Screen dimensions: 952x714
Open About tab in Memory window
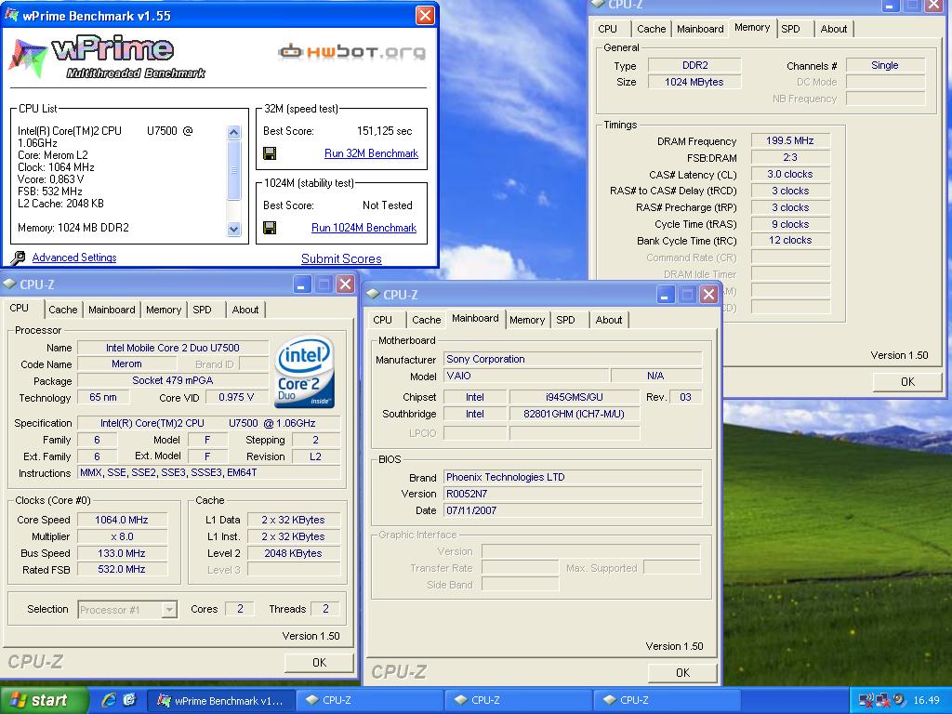pos(834,29)
